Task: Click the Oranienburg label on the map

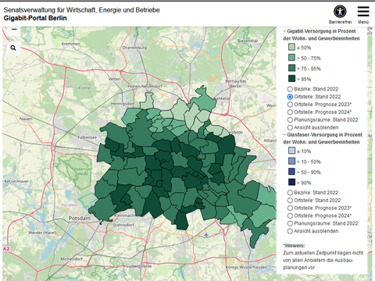Action: (134, 48)
